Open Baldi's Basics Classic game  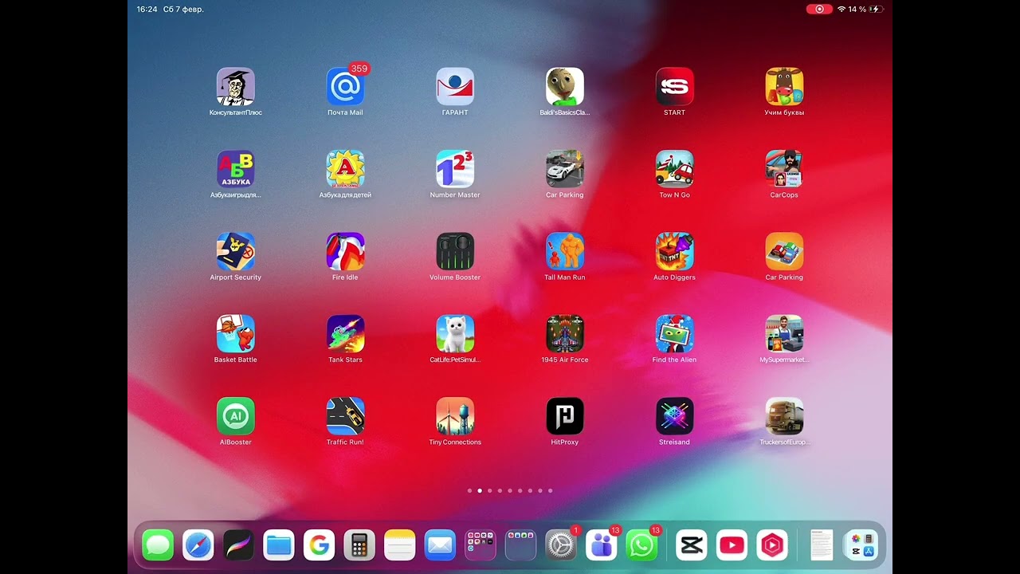(565, 86)
